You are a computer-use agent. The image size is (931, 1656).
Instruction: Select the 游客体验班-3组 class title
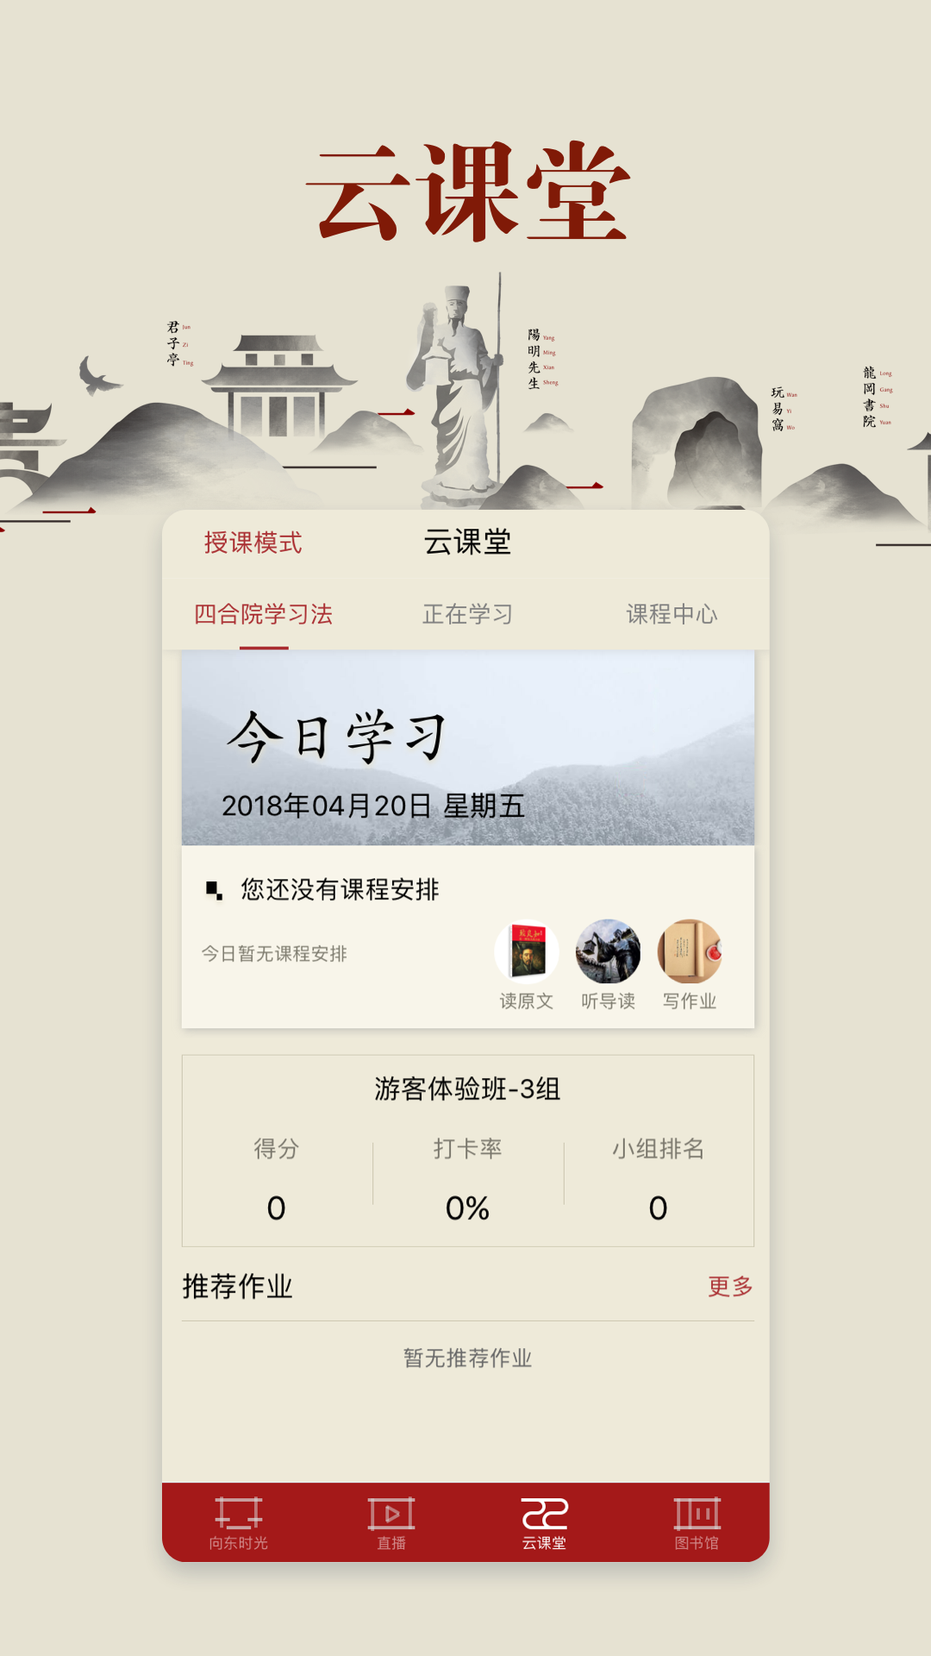(x=467, y=1088)
